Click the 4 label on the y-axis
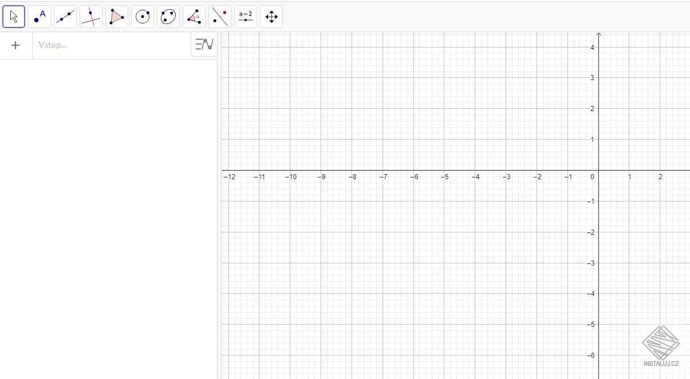690x379 pixels. [592, 47]
